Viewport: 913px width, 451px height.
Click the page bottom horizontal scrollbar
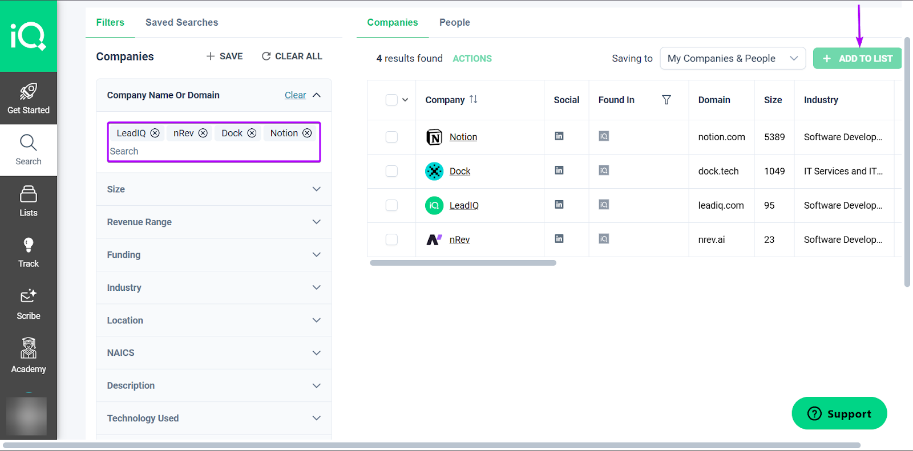[431, 445]
